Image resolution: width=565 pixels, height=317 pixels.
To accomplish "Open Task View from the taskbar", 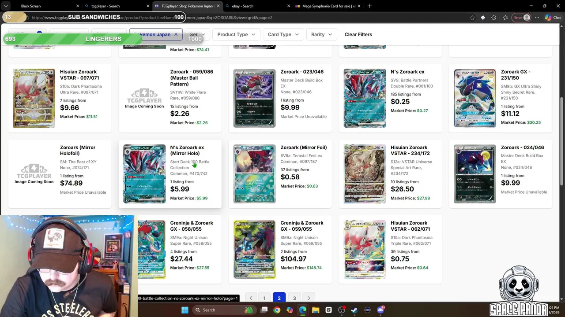I will [264, 310].
